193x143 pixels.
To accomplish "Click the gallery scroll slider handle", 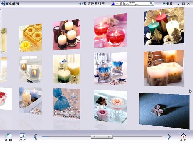I will pyautogui.click(x=102, y=137).
